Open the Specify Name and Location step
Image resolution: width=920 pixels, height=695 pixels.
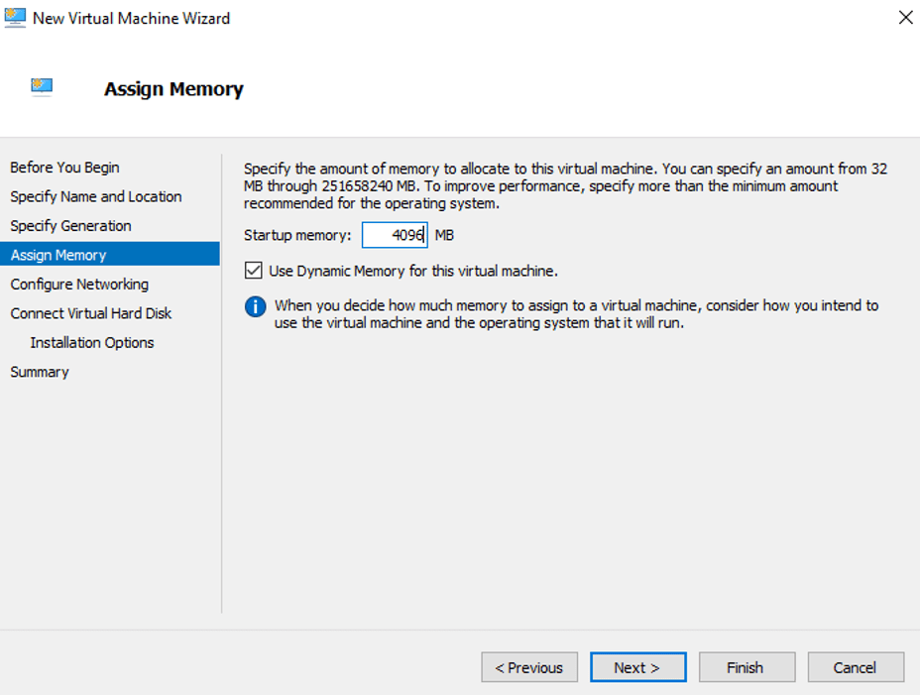(96, 196)
